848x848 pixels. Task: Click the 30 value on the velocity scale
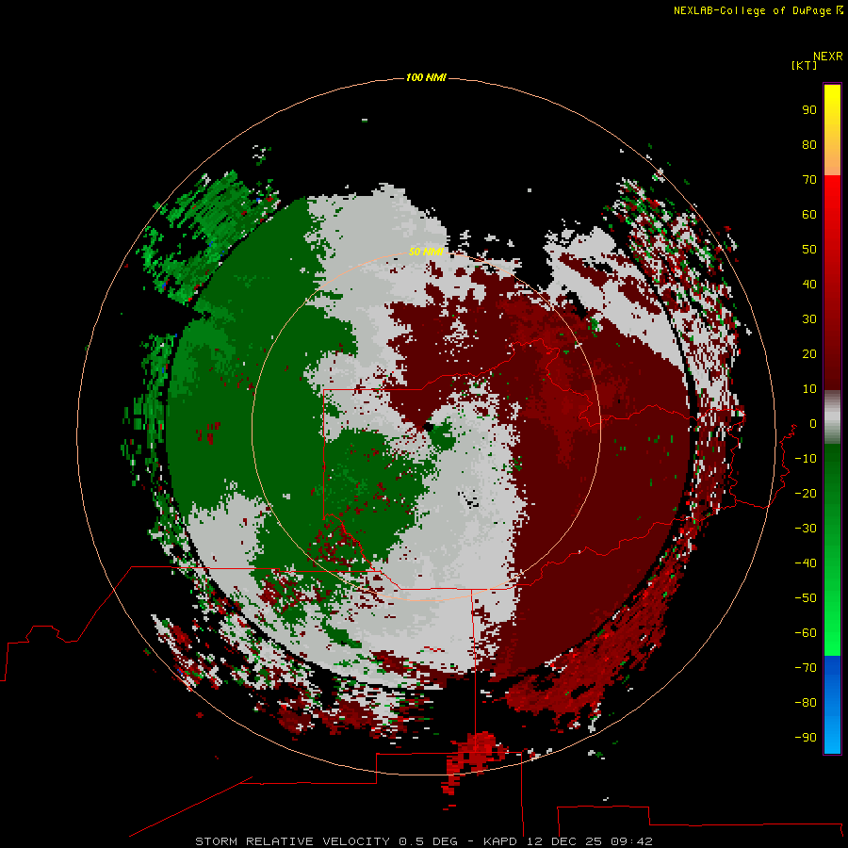pyautogui.click(x=809, y=319)
